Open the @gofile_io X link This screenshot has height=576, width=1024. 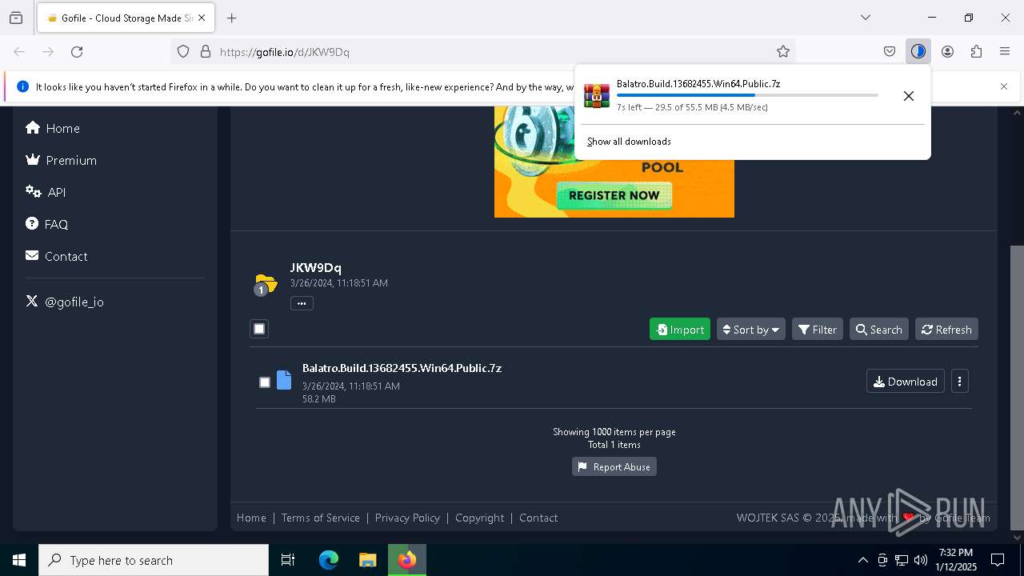[x=65, y=302]
